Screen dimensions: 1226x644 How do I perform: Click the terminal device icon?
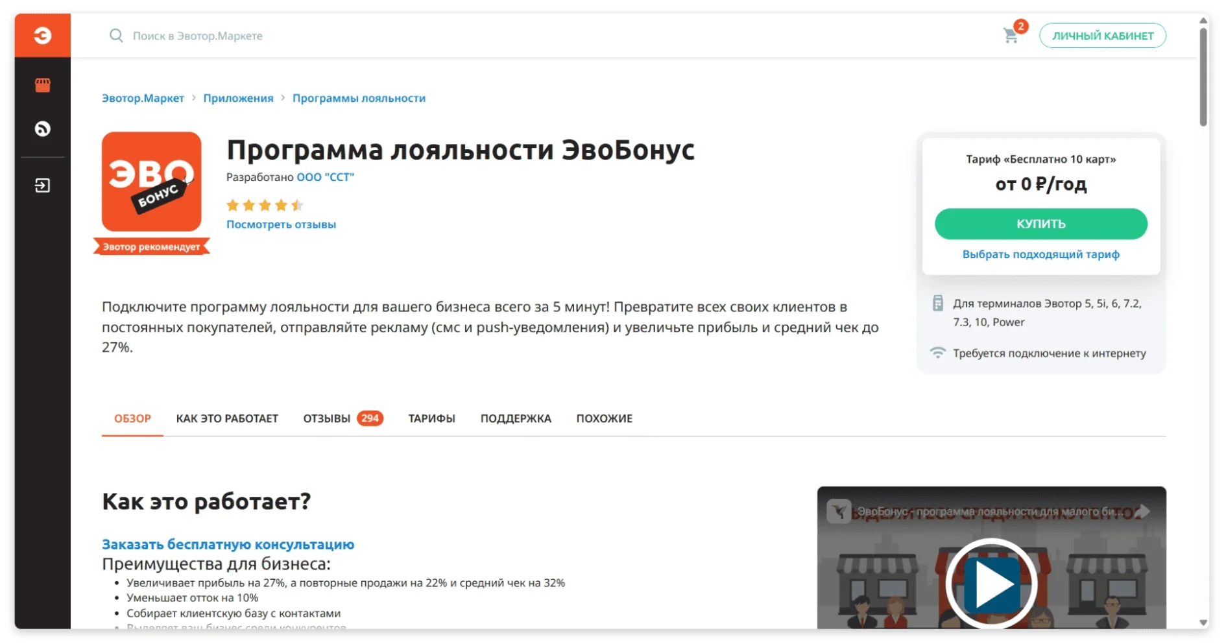pyautogui.click(x=937, y=303)
